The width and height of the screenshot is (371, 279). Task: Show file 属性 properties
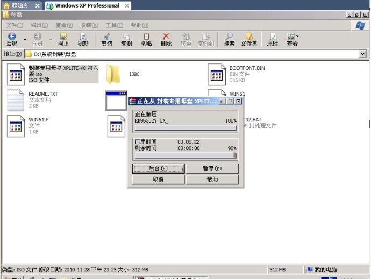point(272,40)
